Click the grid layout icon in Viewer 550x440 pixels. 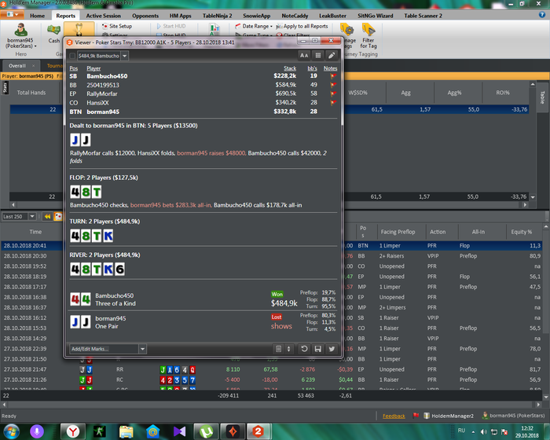pyautogui.click(x=318, y=56)
